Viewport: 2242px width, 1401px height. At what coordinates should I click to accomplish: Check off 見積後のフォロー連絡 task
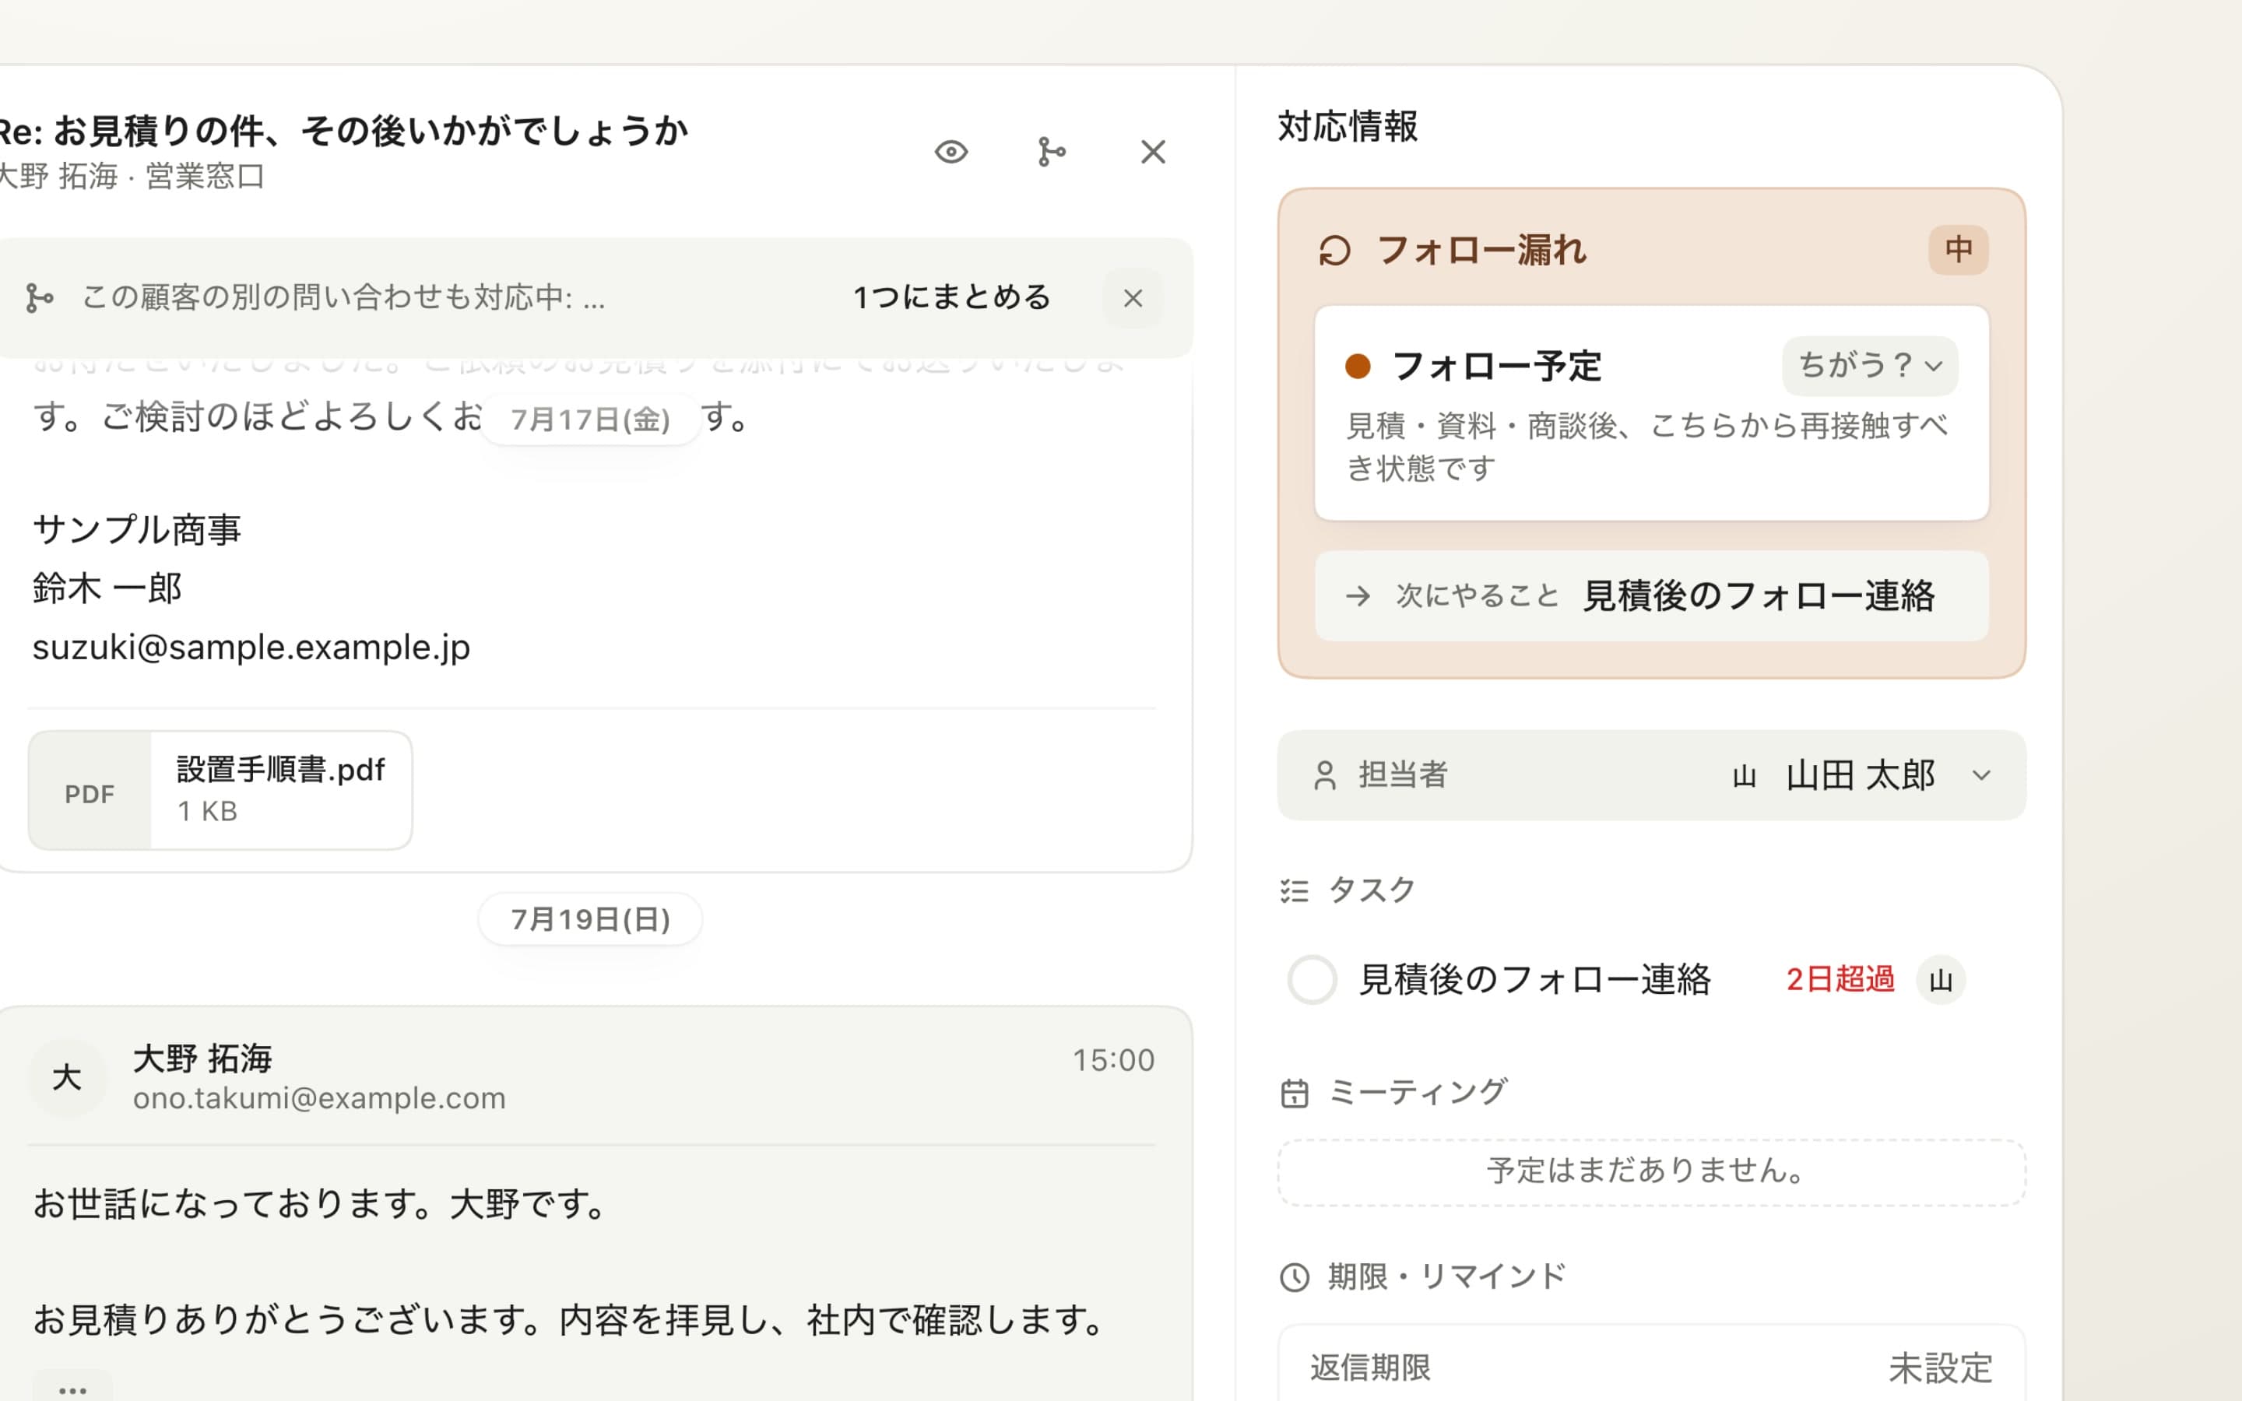[1312, 979]
